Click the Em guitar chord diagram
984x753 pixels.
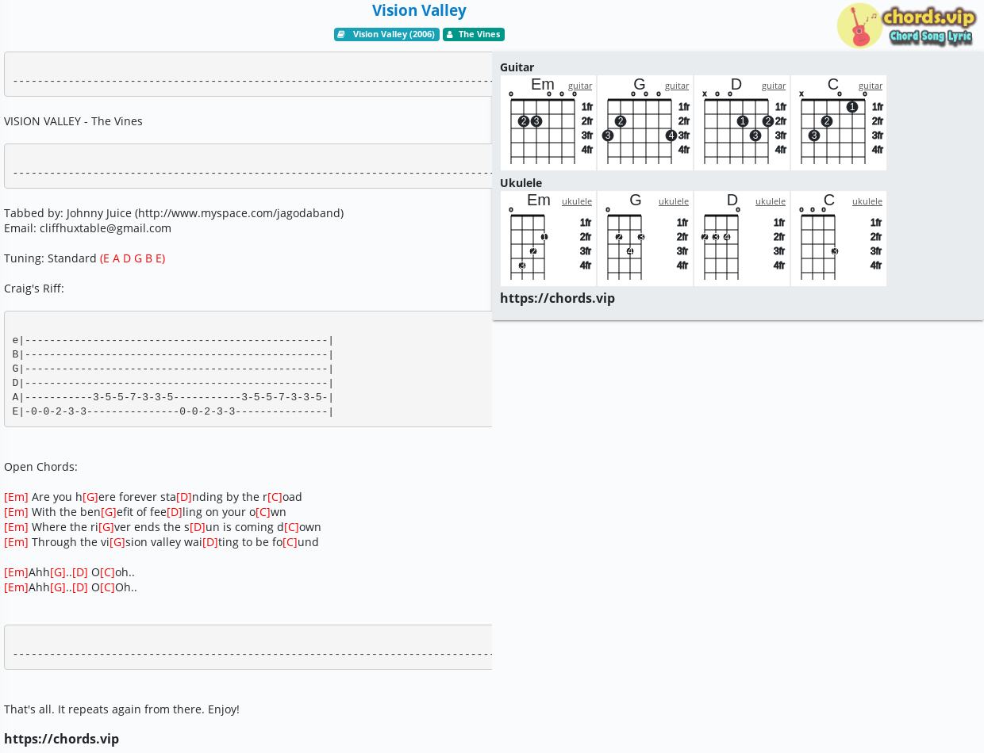548,123
